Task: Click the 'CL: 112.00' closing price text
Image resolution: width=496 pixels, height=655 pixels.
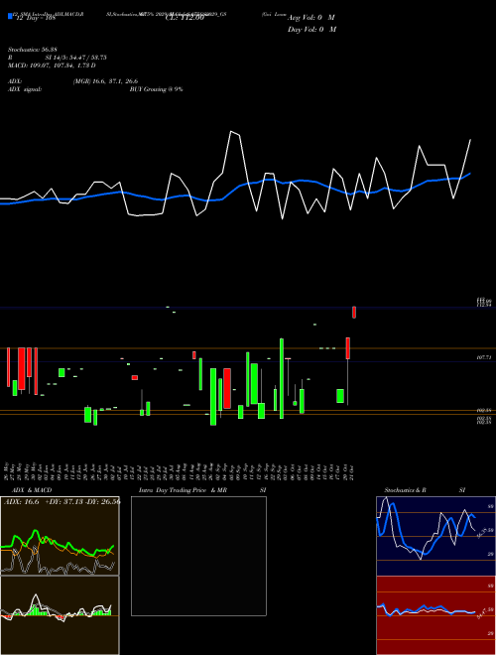Action: [185, 18]
